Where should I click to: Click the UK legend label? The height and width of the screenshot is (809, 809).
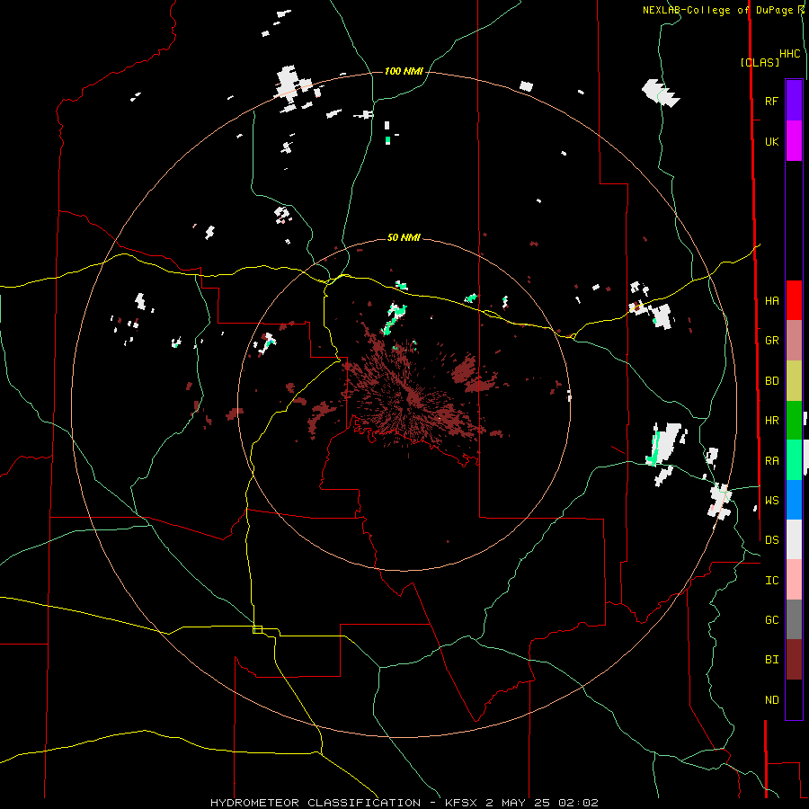click(x=771, y=141)
